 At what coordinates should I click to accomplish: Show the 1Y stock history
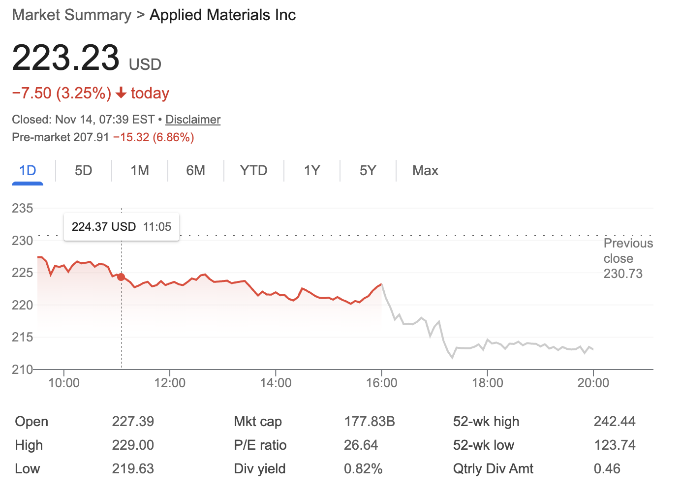(x=311, y=170)
